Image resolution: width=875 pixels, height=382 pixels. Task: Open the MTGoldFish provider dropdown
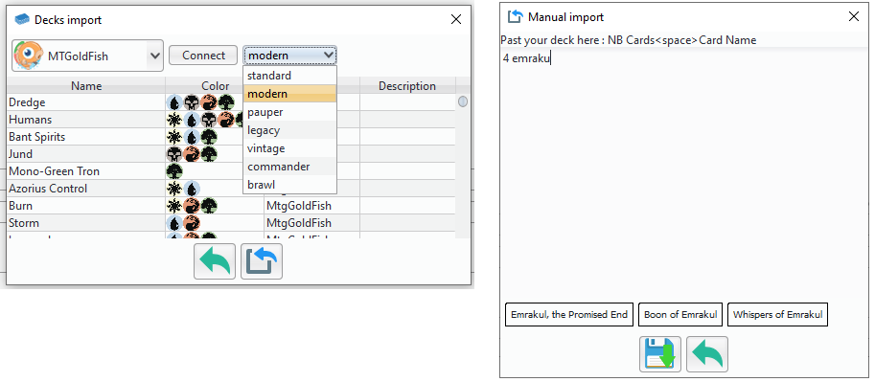pos(87,56)
